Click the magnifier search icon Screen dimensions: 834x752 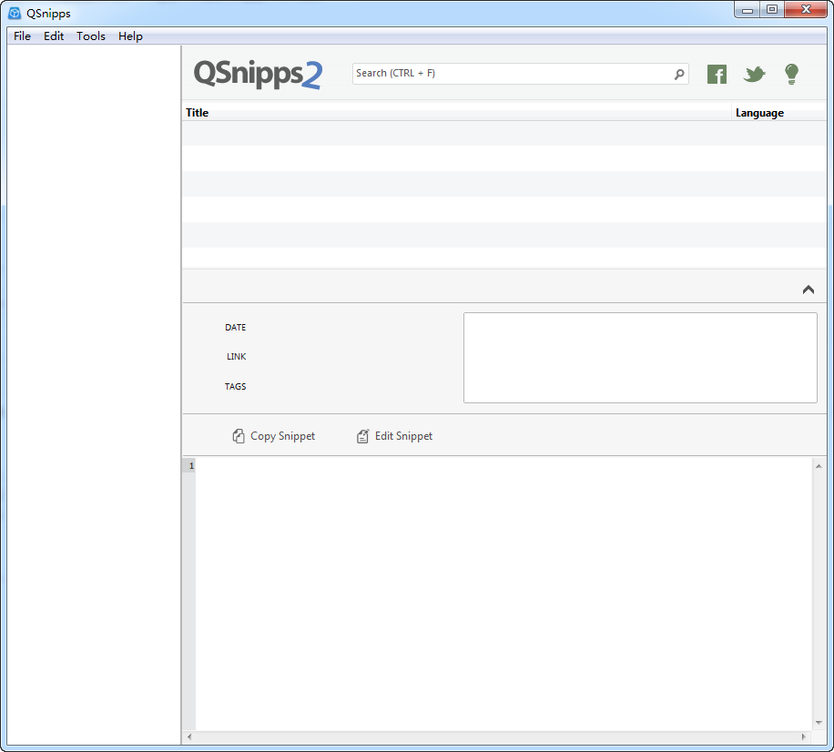(x=679, y=74)
